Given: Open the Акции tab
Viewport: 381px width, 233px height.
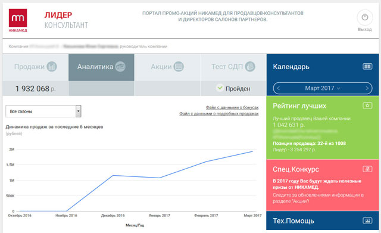Looking at the screenshot, I should (167, 67).
